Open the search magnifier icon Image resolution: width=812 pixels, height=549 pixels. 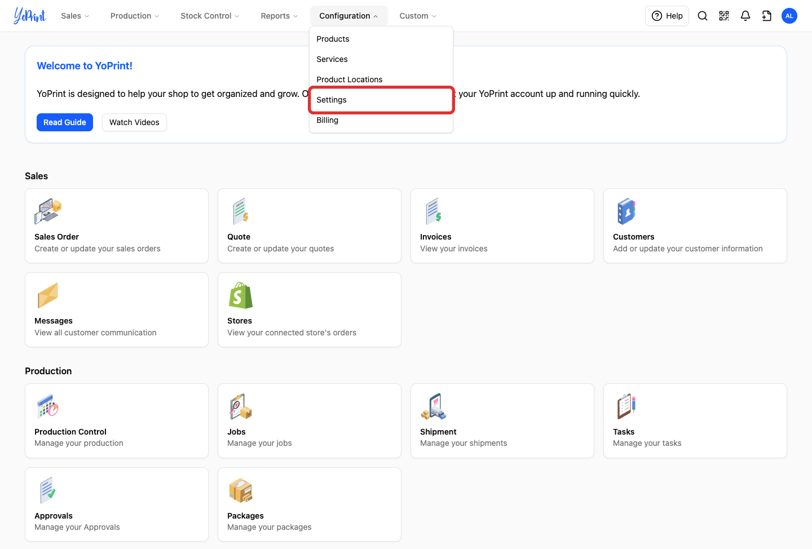pos(703,16)
